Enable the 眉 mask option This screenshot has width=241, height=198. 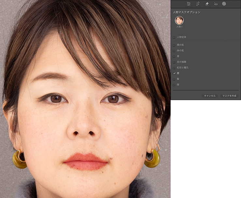[x=174, y=57]
